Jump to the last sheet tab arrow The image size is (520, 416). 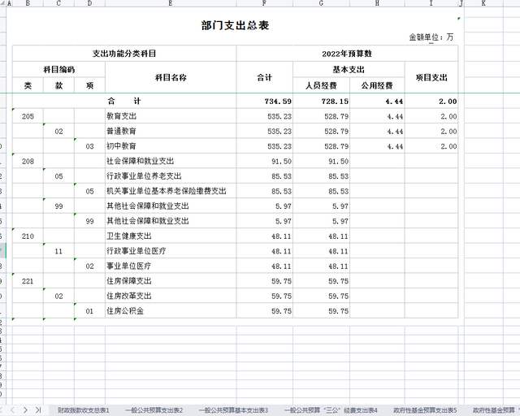pos(38,410)
